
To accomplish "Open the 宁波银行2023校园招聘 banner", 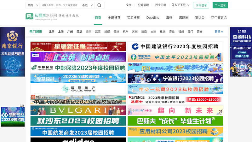I will (x=175, y=78).
